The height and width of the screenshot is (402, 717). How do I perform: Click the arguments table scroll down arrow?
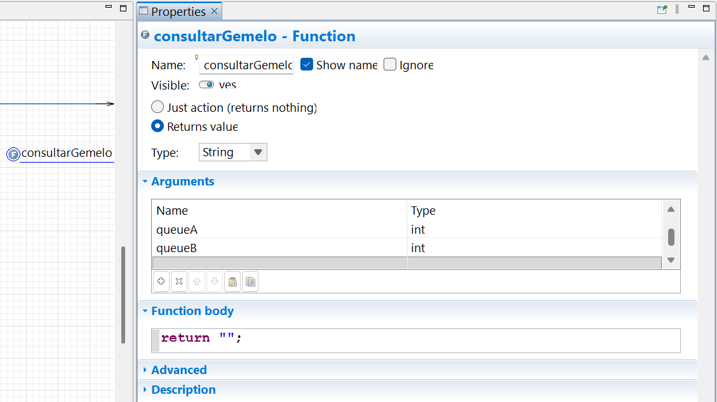pyautogui.click(x=671, y=260)
